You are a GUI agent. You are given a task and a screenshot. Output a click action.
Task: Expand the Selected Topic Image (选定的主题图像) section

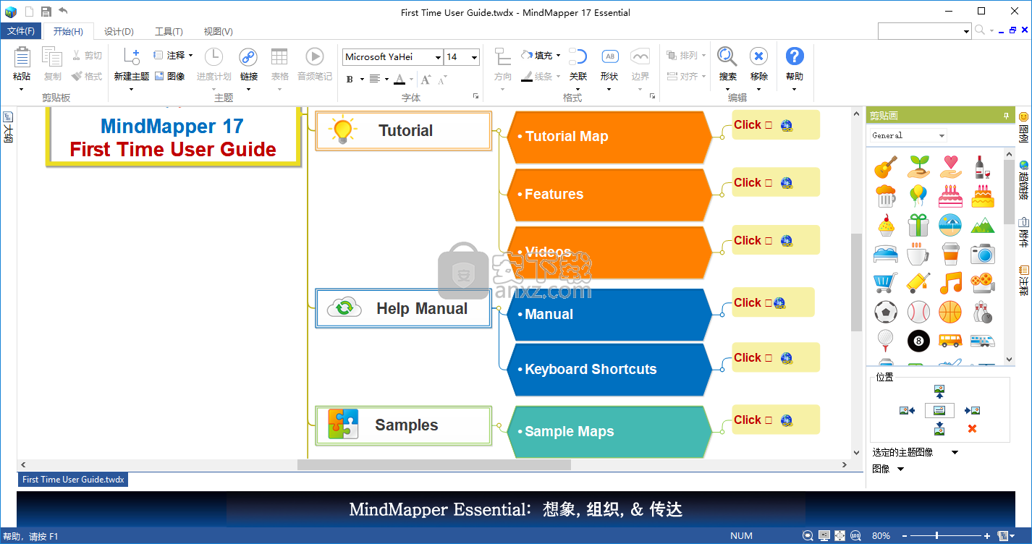[955, 453]
